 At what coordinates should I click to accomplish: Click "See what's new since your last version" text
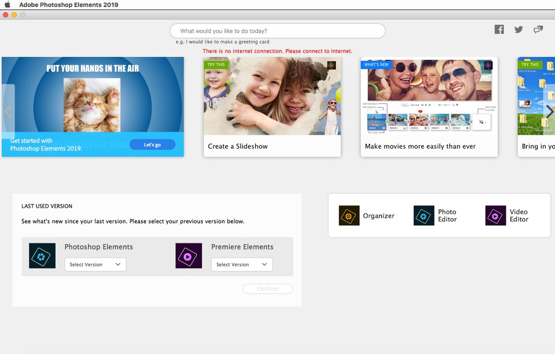[133, 221]
